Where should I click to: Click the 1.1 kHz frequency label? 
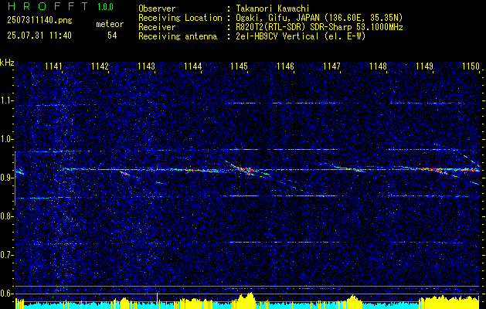pos(5,100)
